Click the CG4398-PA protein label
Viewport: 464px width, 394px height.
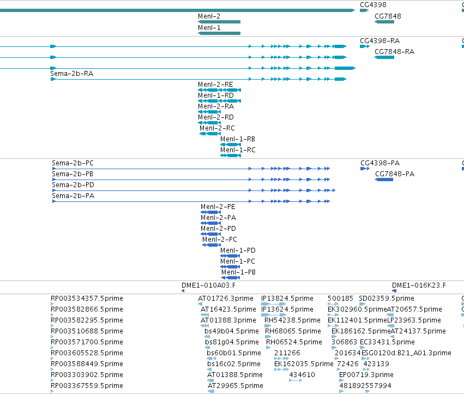[x=380, y=163]
